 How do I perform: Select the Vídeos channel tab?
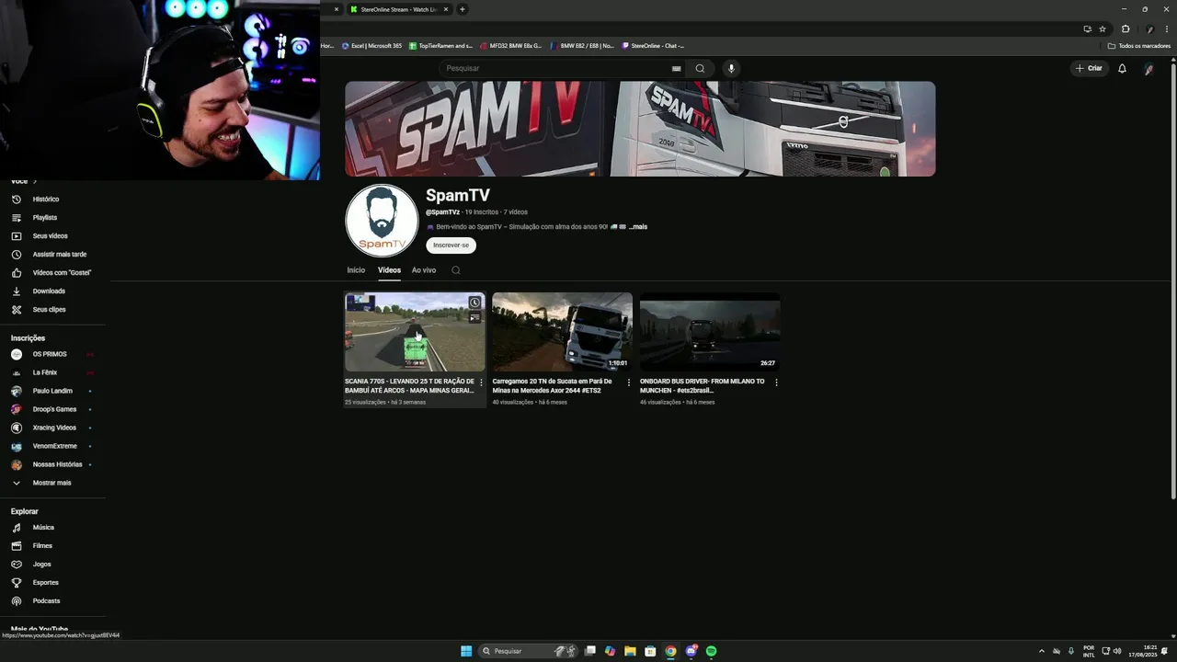point(389,270)
